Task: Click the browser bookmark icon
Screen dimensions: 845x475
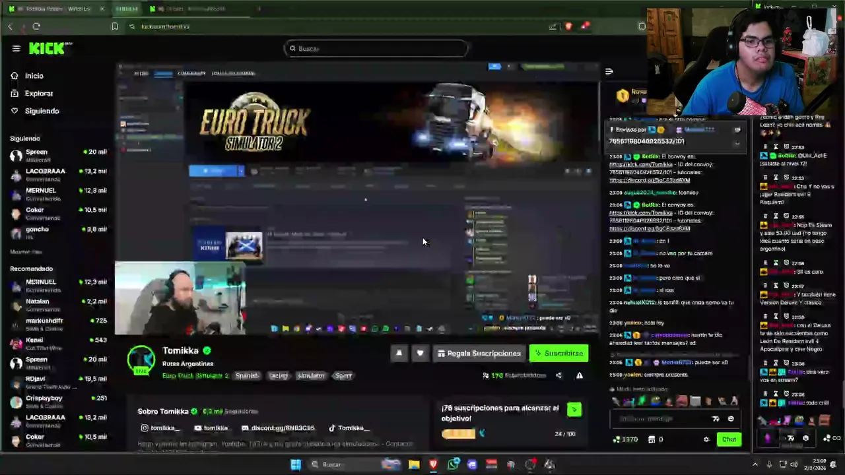Action: point(114,26)
